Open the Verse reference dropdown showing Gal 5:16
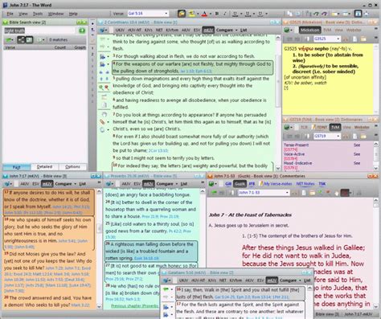 tap(166, 14)
